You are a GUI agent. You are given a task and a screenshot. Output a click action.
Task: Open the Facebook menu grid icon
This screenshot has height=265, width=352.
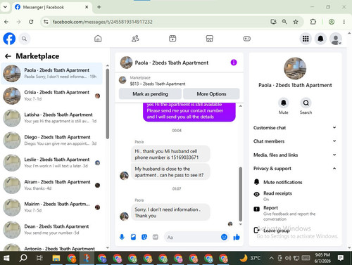click(x=306, y=39)
